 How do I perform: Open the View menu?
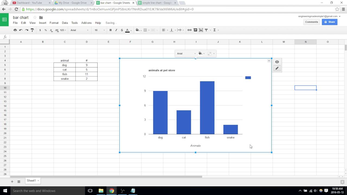[33, 23]
